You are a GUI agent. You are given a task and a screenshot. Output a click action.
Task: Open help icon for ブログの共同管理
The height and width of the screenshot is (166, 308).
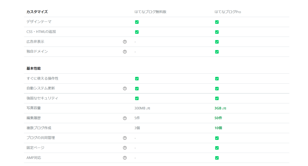[125, 138]
